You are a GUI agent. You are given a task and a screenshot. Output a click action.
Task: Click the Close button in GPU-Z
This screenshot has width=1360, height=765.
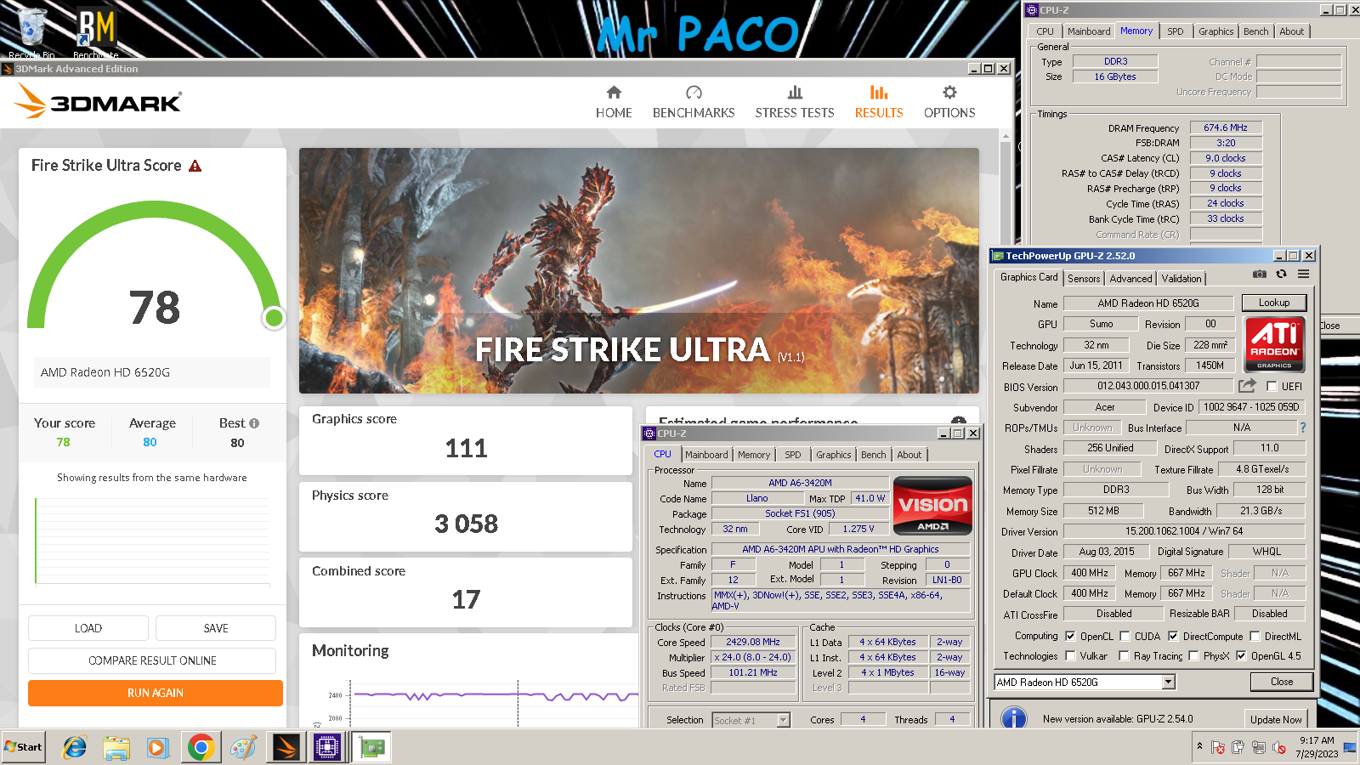pos(1282,682)
